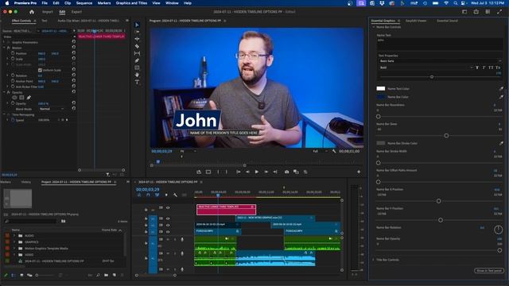Toggle animation stopwatch for Rotation
Image resolution: width=509 pixels, height=286 pixels.
tap(13, 75)
